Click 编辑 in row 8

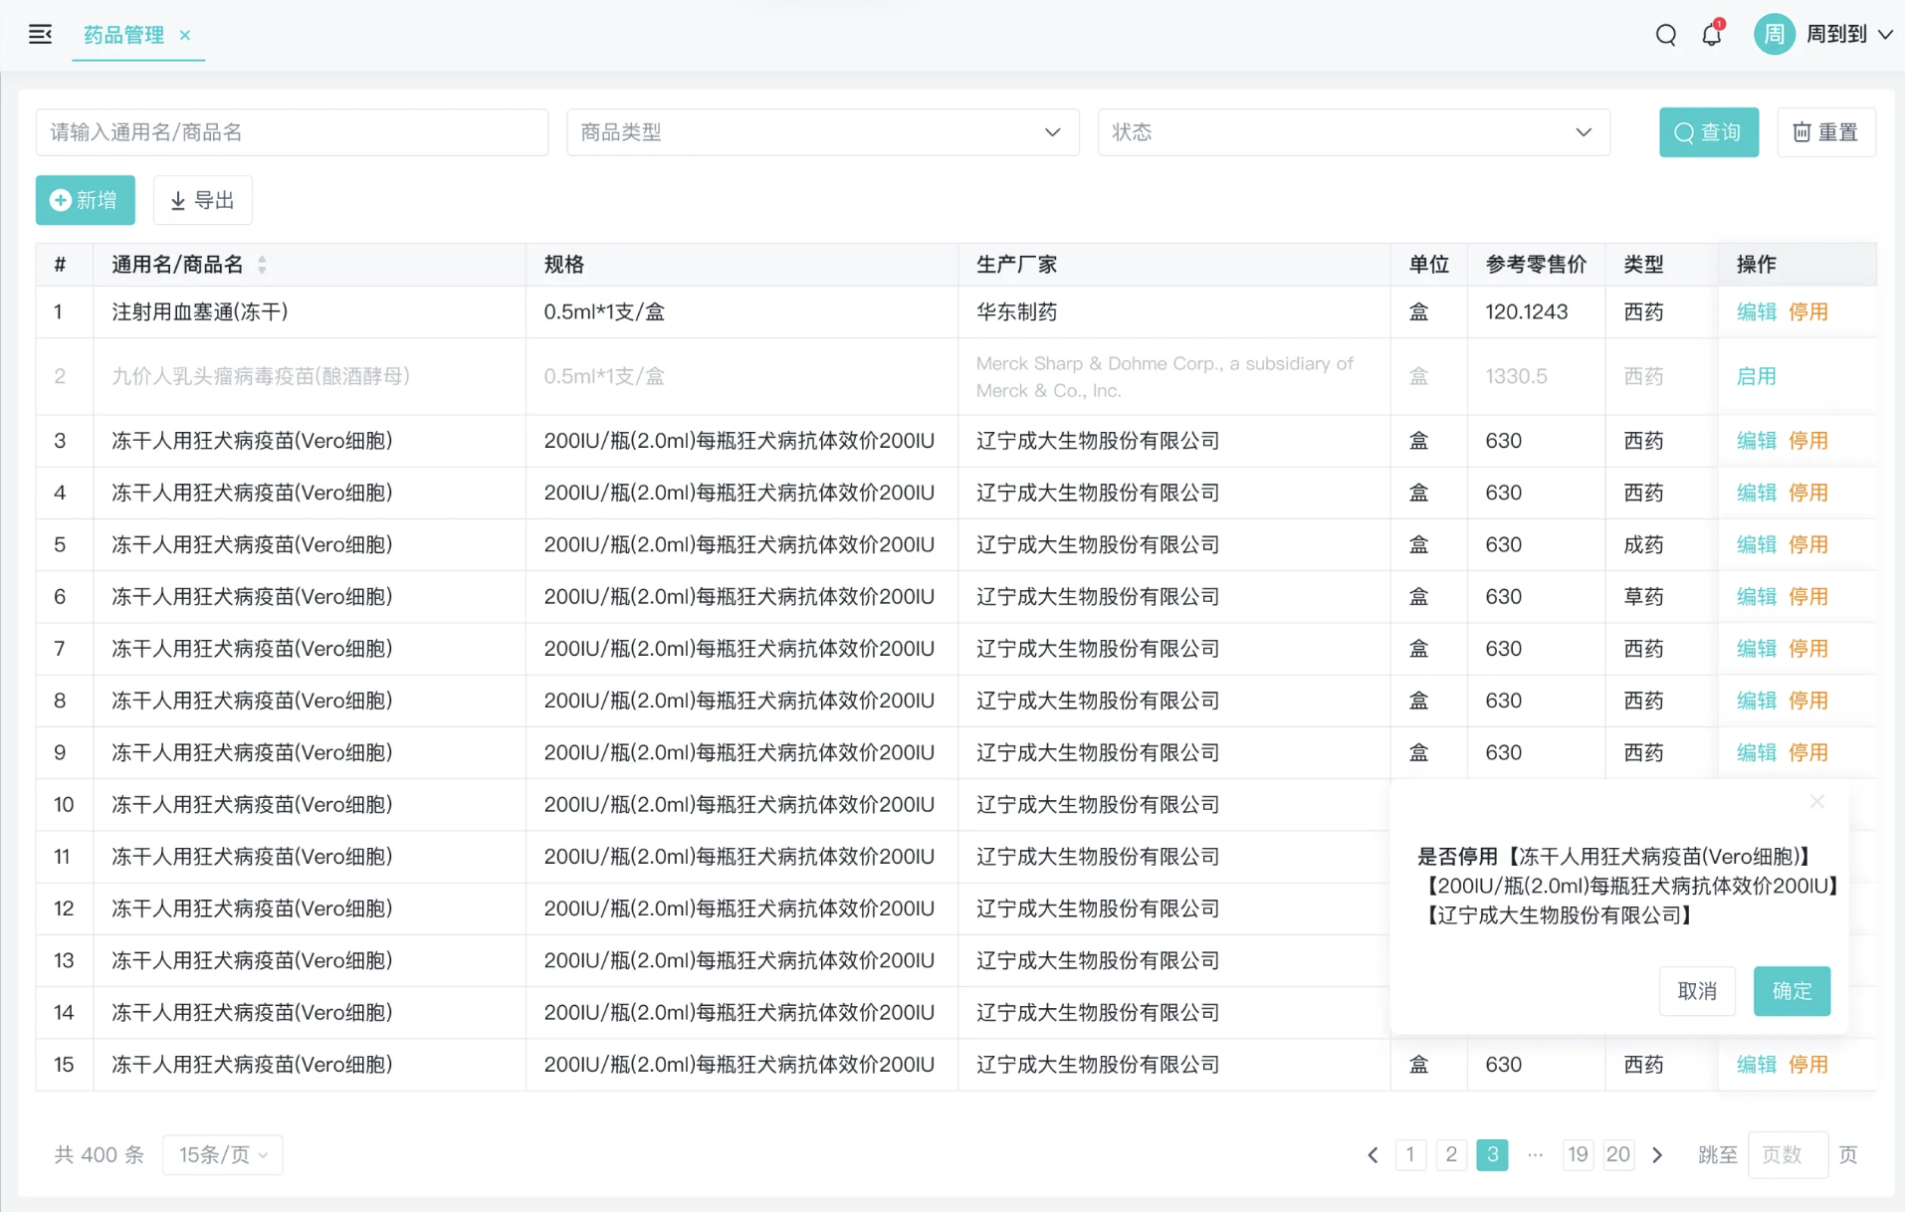pos(1756,701)
